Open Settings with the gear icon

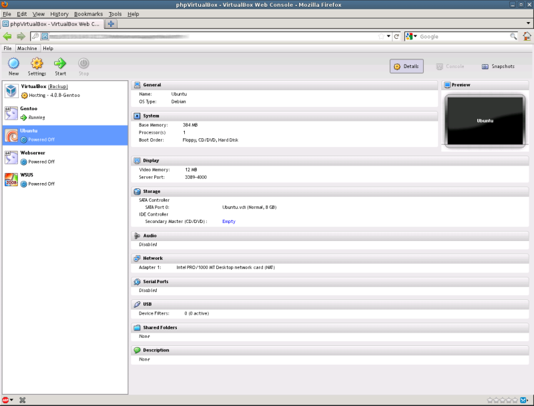coord(37,63)
